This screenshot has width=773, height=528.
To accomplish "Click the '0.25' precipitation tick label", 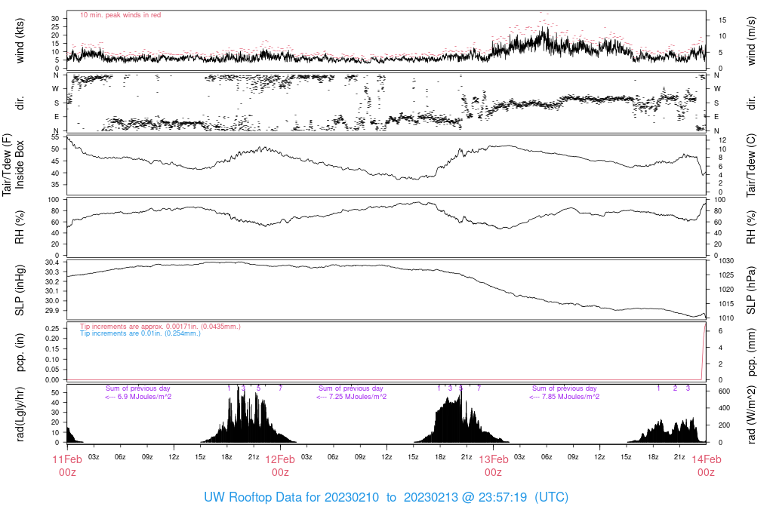I will point(52,329).
